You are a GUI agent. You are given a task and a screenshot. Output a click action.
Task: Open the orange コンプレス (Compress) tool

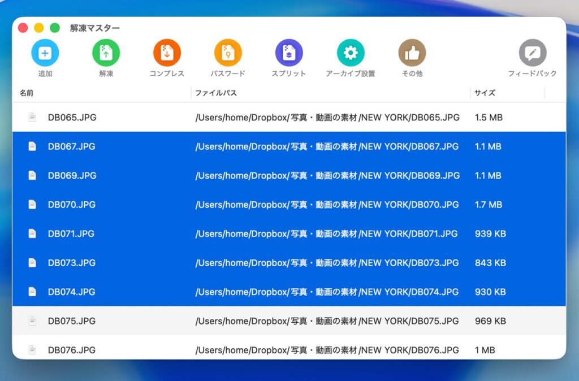click(x=167, y=53)
